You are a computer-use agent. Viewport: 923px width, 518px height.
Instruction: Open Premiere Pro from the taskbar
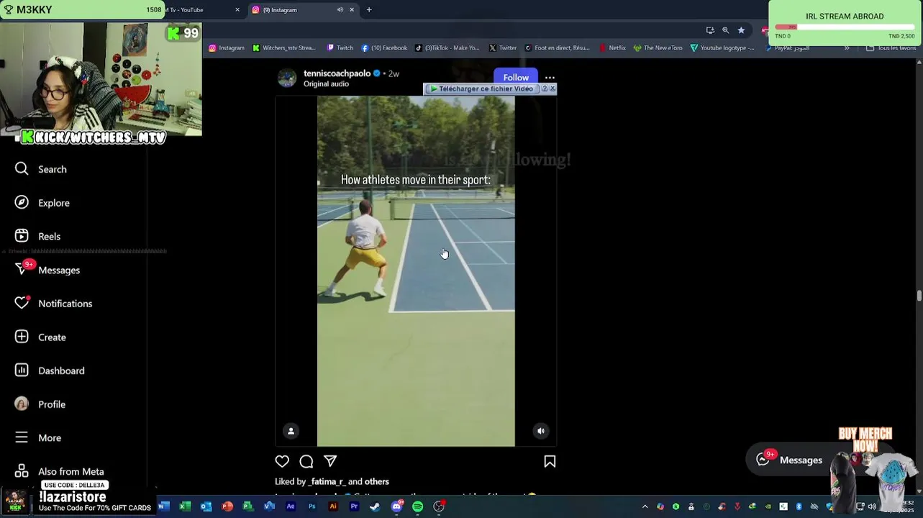click(x=354, y=506)
